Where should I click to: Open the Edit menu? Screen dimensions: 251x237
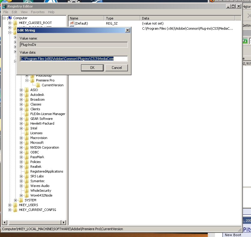(x=14, y=12)
